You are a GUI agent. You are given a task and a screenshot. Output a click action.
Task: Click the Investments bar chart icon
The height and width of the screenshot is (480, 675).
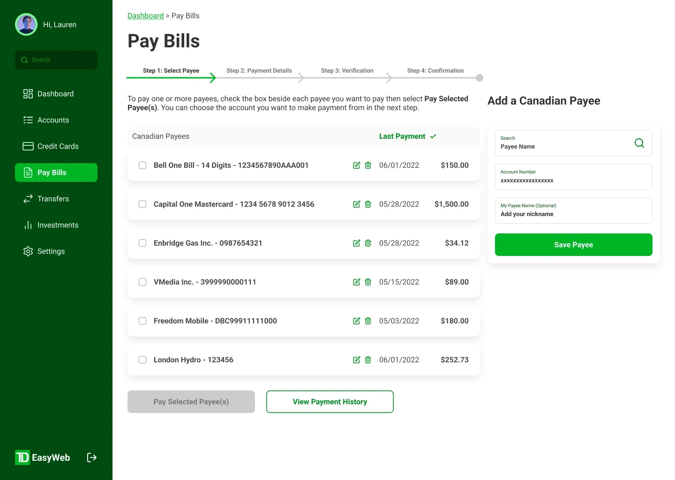point(28,225)
